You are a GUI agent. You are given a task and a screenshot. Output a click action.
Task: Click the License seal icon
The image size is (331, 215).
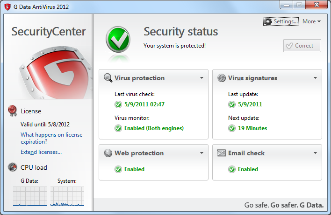click(13, 111)
